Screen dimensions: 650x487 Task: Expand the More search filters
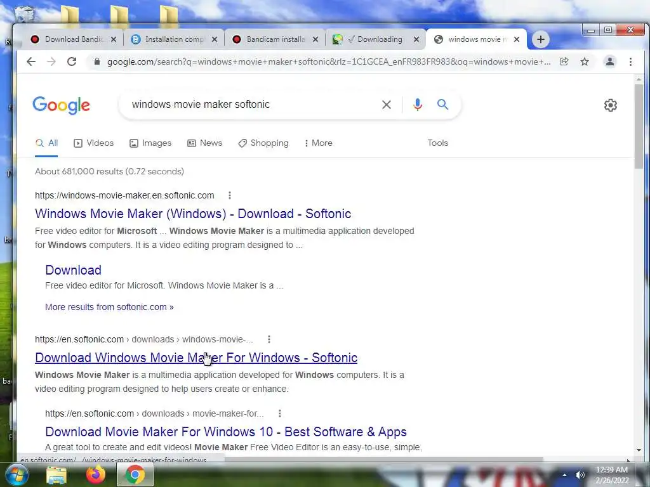[318, 143]
